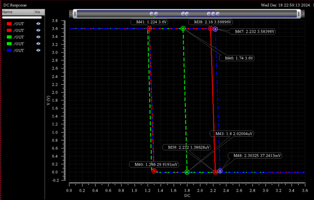314x200 pixels.
Task: Click the white search bar under the Name header
Action: click(22, 18)
